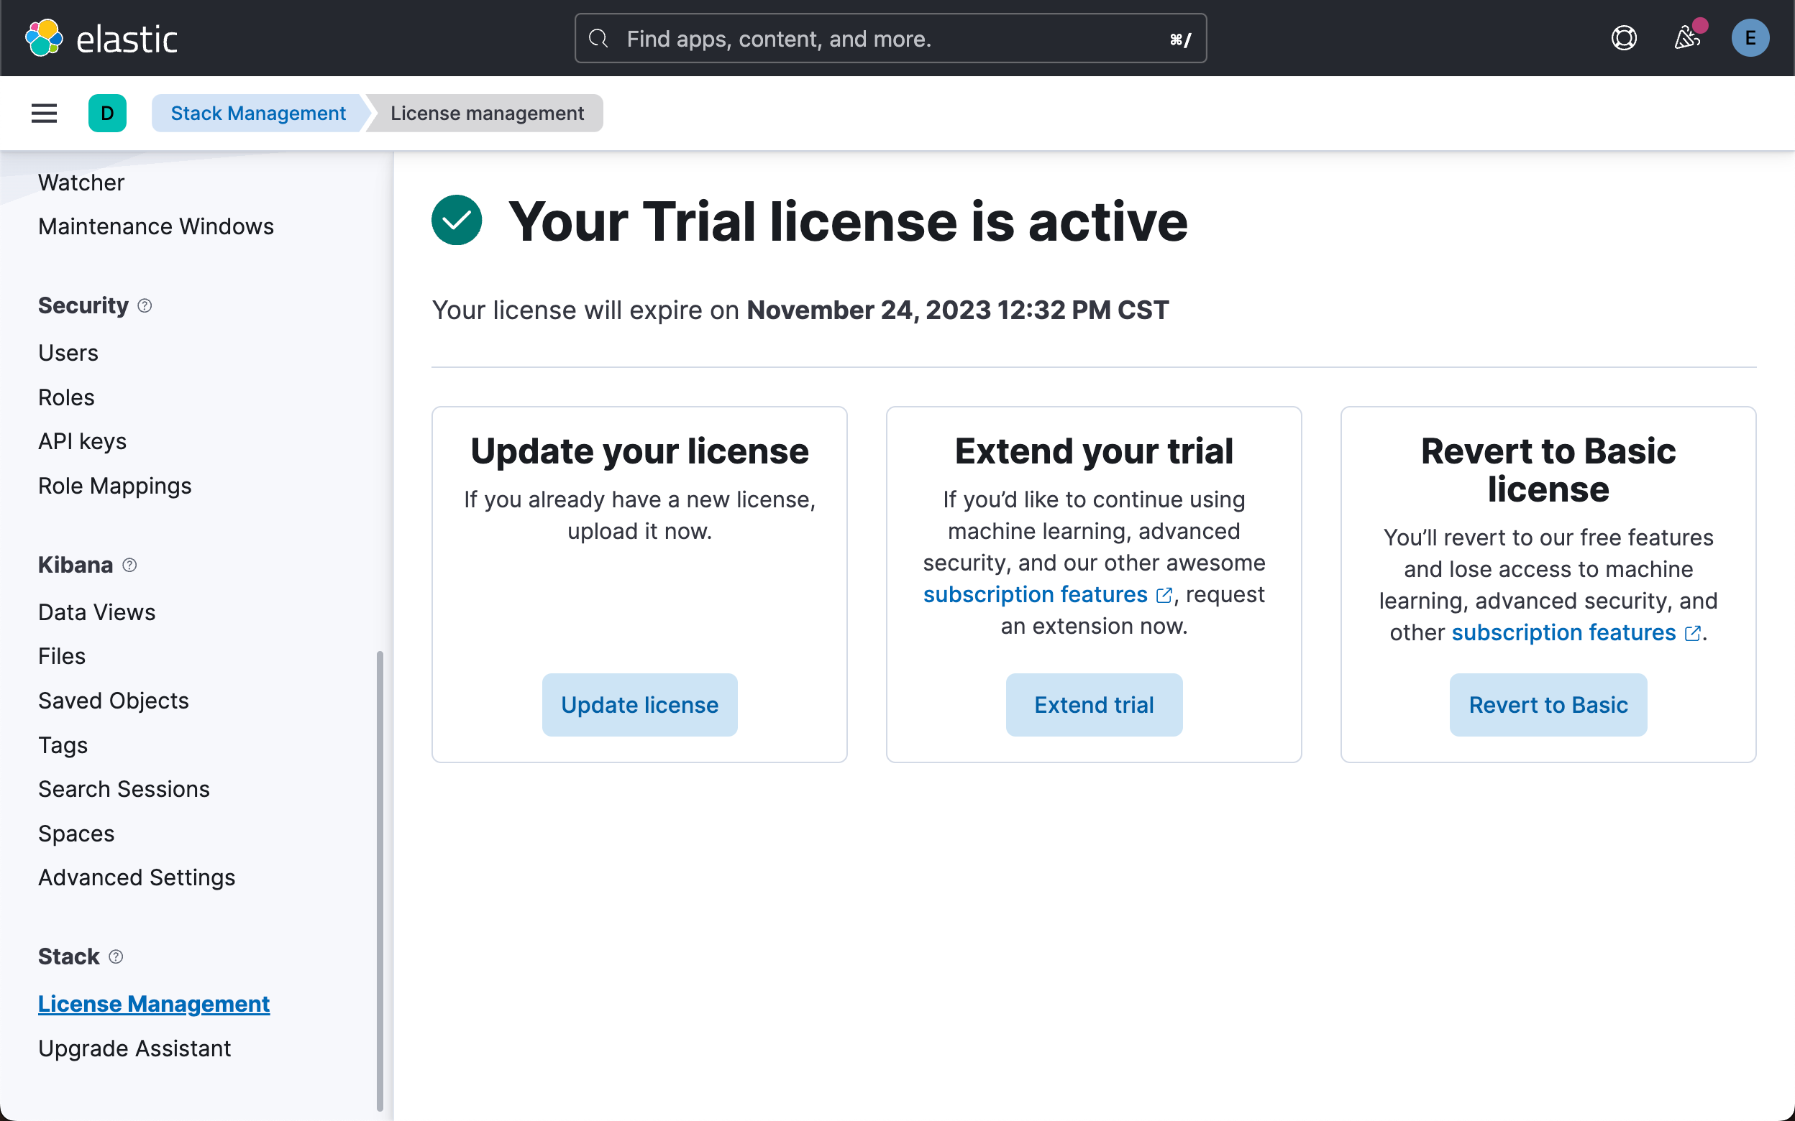
Task: Click the Security section help icon
Action: tap(145, 305)
